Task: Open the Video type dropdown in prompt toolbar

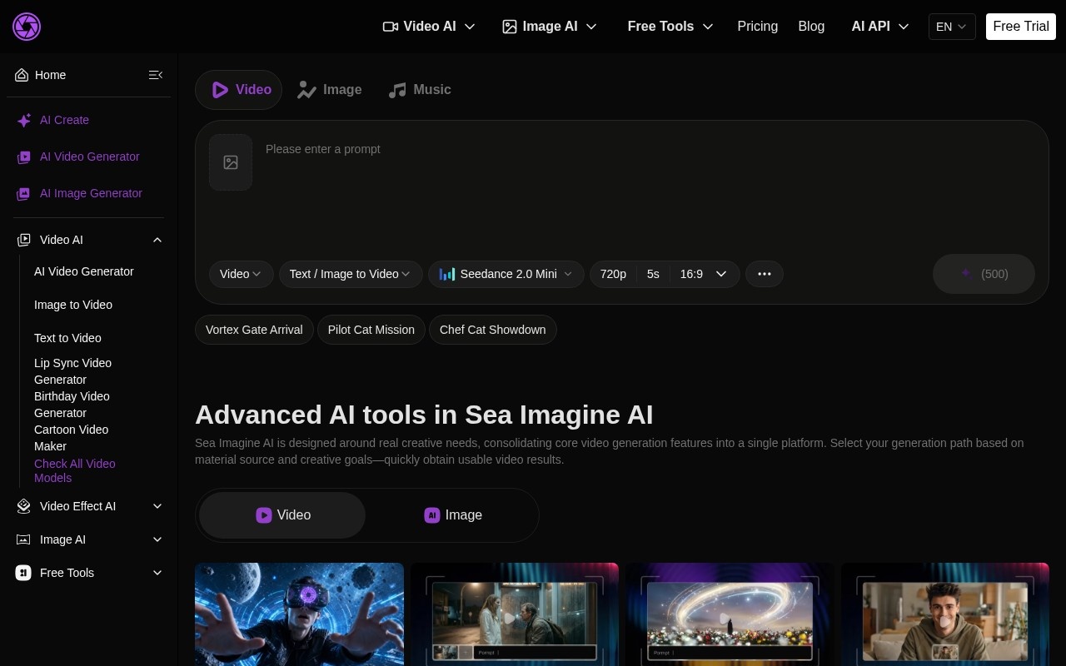Action: coord(242,274)
